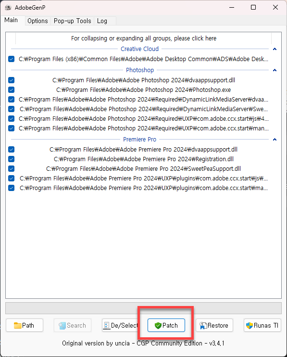Screen dimensions: 287x357
Task: Click the Photoshop group label
Action: click(140, 70)
